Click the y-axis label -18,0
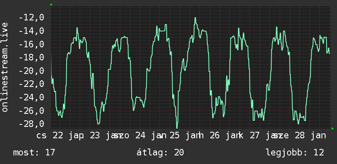The height and width of the screenshot is (164, 337). click(x=31, y=58)
